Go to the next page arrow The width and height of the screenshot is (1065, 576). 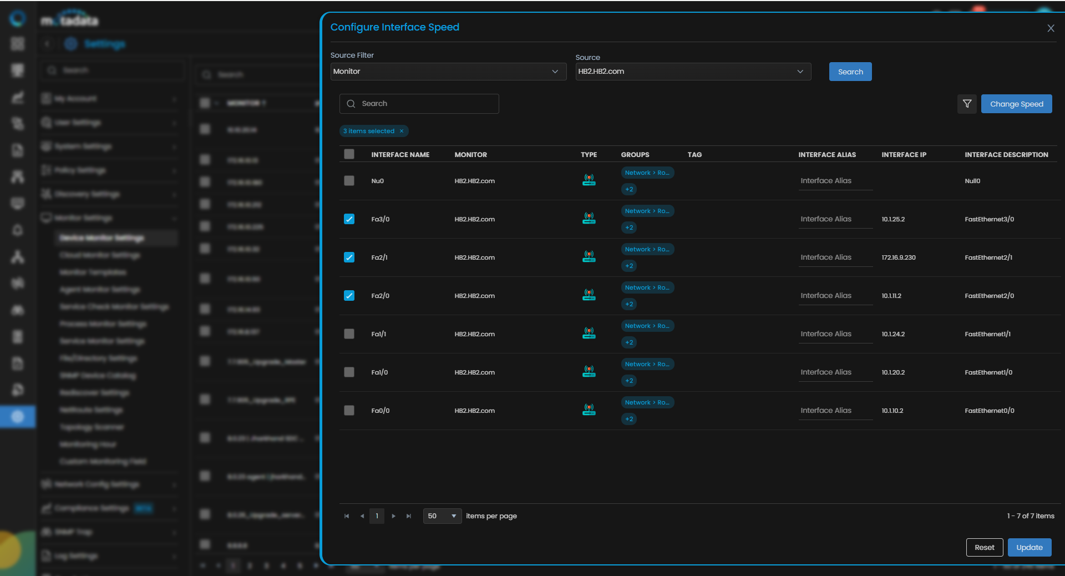(393, 516)
